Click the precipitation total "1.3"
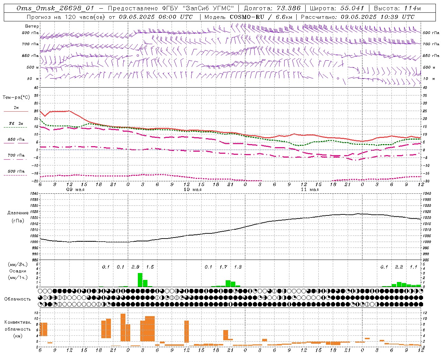 [x=238, y=267]
